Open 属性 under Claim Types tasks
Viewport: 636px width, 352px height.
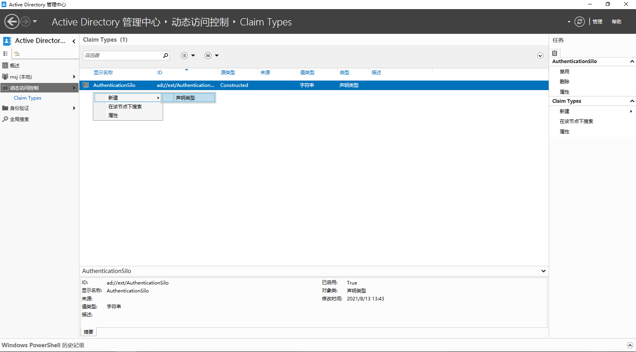565,132
